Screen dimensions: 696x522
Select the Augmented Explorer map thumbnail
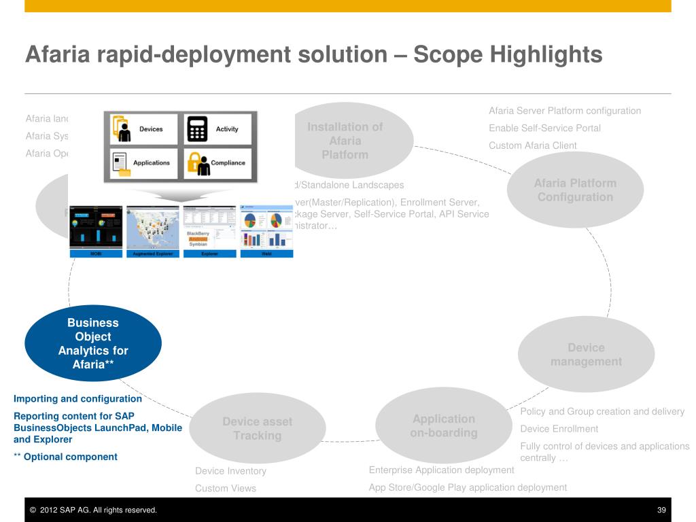tap(153, 231)
